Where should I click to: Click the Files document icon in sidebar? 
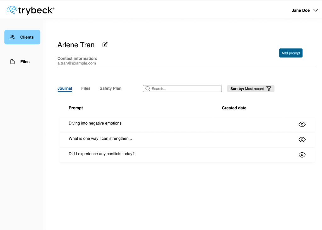point(13,62)
